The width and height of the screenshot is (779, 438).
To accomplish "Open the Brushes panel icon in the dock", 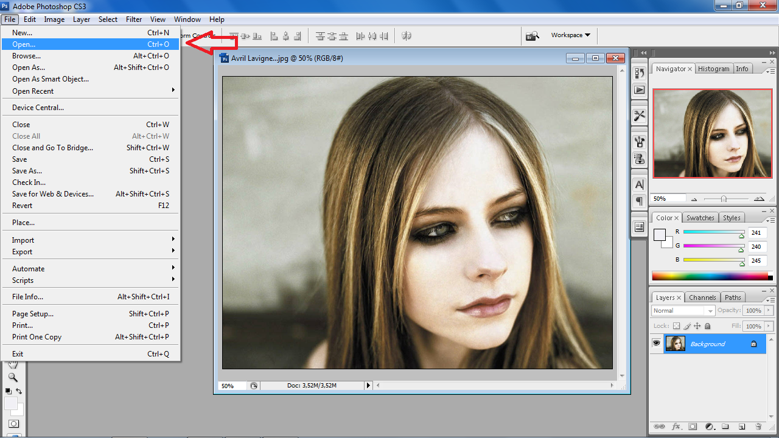I will coord(640,142).
